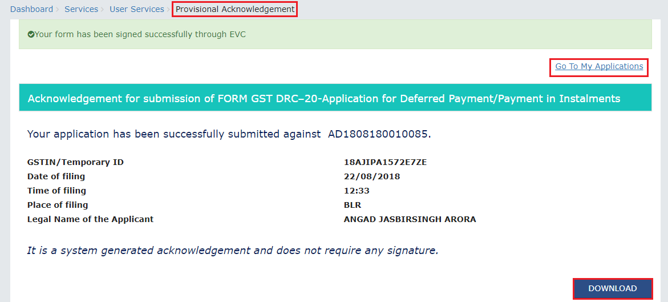This screenshot has height=302, width=668.
Task: Click the system generated acknowledgement note
Action: [x=233, y=250]
